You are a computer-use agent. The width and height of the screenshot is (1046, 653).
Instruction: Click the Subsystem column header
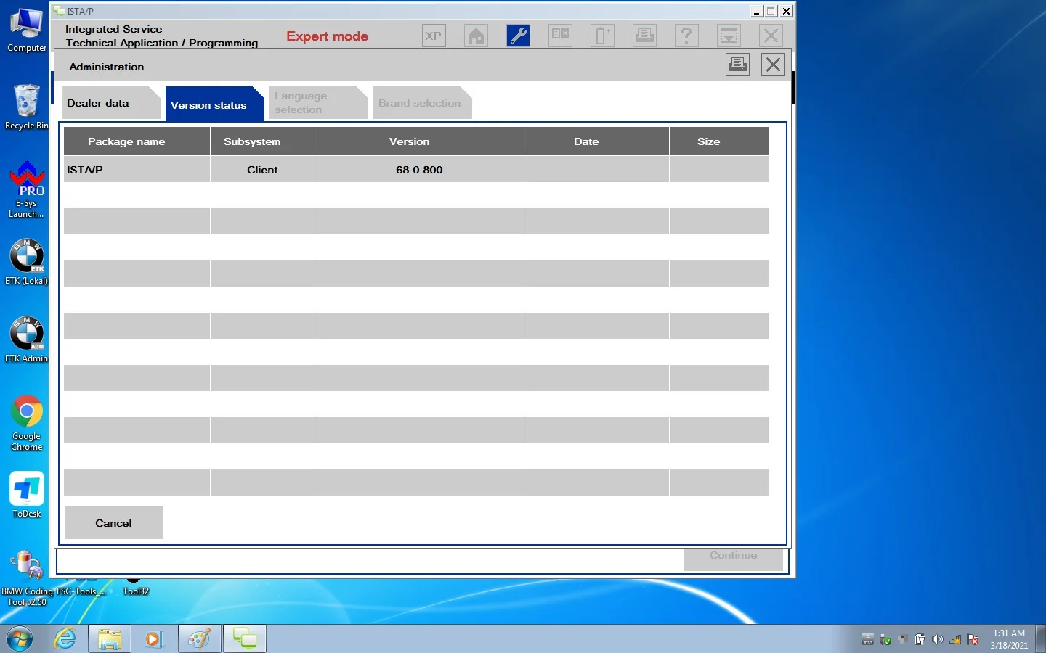coord(262,141)
